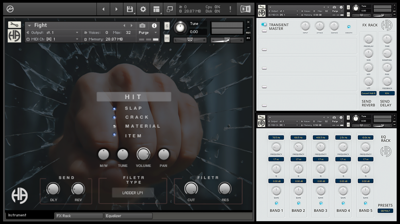
Task: Click the pan L-R slider in instrument header
Action: (x=190, y=40)
